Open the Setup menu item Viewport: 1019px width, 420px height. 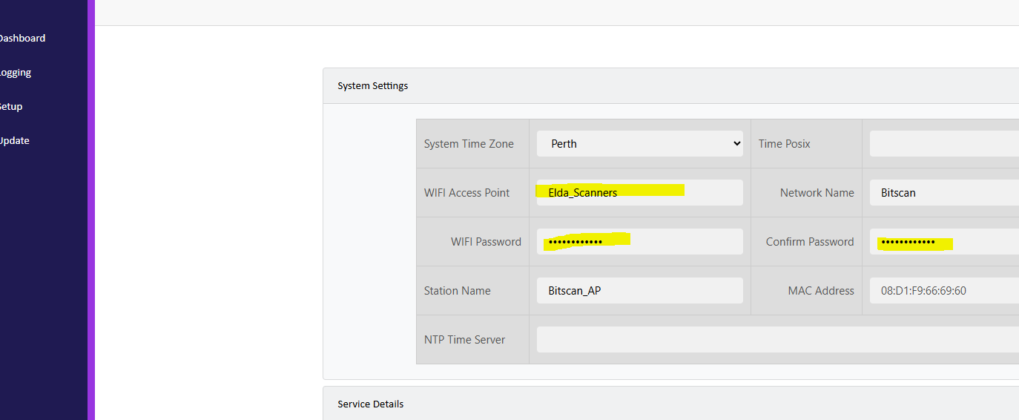[x=11, y=106]
